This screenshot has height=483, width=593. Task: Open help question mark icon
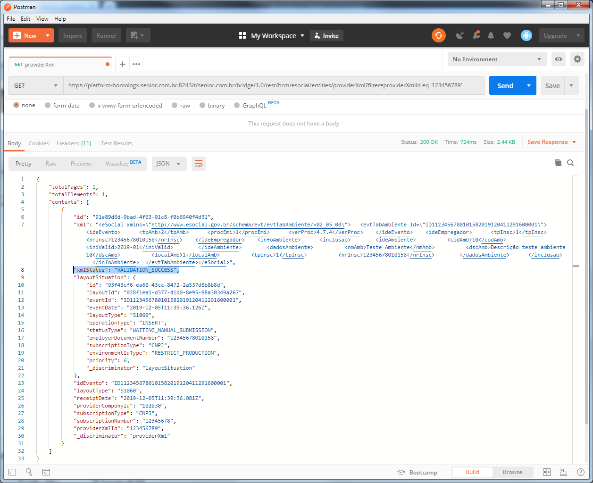[x=581, y=472]
